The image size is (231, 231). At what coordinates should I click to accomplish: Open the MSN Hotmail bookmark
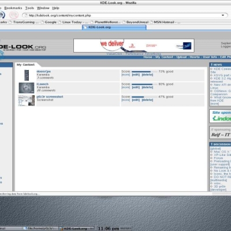pyautogui.click(x=165, y=22)
